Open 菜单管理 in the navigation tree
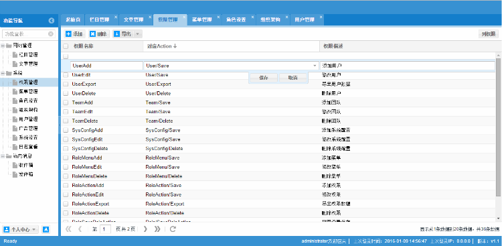This screenshot has width=502, height=246. 28,92
